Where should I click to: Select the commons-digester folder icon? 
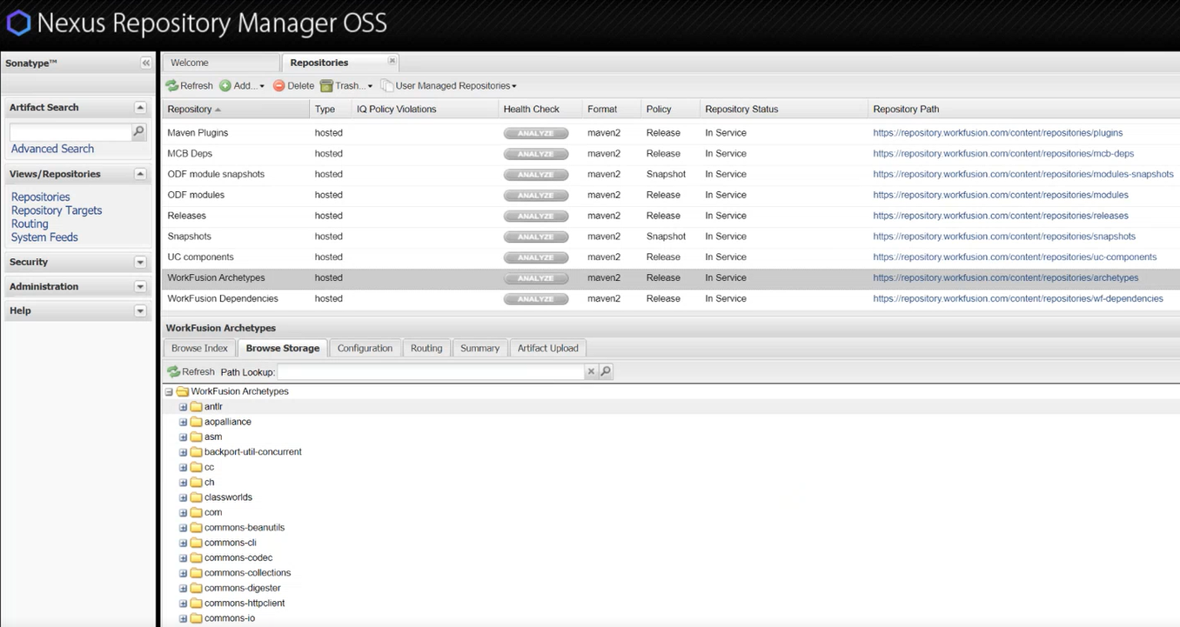point(196,588)
